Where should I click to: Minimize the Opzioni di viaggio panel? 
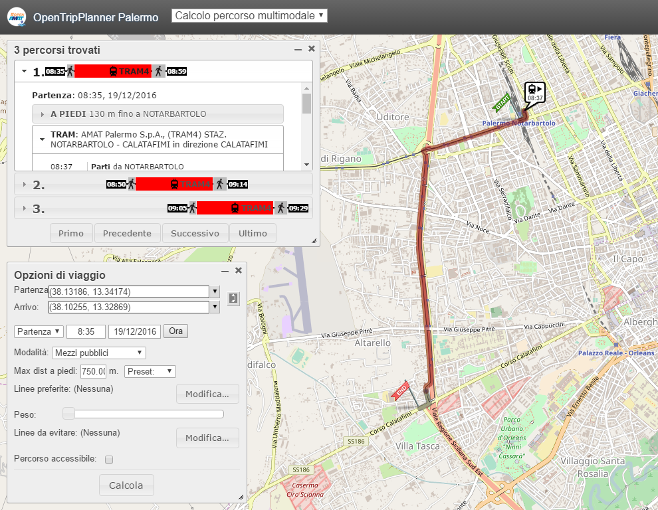225,272
